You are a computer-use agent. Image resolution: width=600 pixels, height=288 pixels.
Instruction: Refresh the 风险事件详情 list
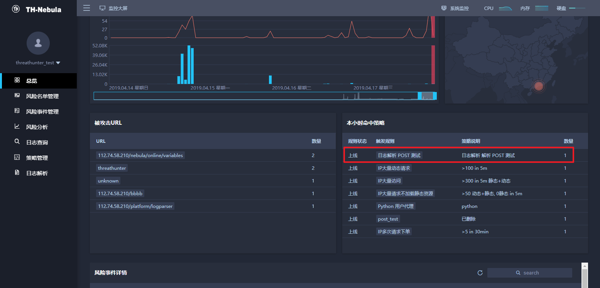coord(480,273)
